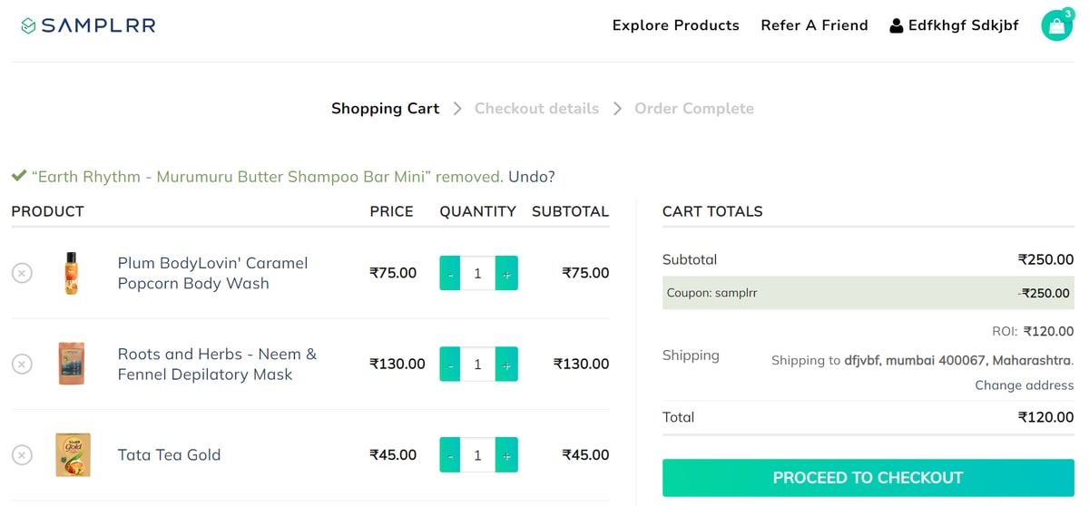This screenshot has width=1089, height=506.
Task: Open Explore Products menu item
Action: tap(675, 25)
